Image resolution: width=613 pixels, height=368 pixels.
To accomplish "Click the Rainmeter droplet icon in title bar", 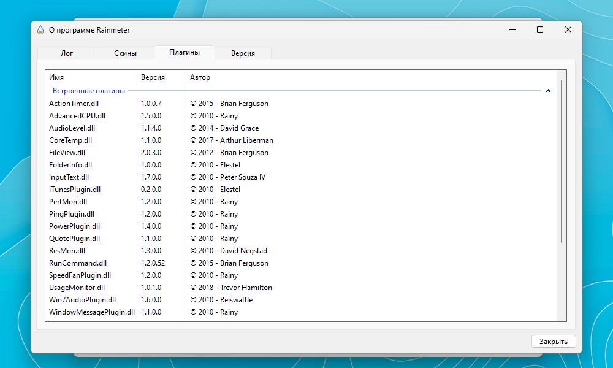I will coord(40,29).
